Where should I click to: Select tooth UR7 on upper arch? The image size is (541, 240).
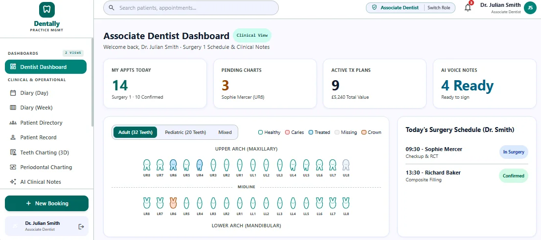[x=160, y=165]
